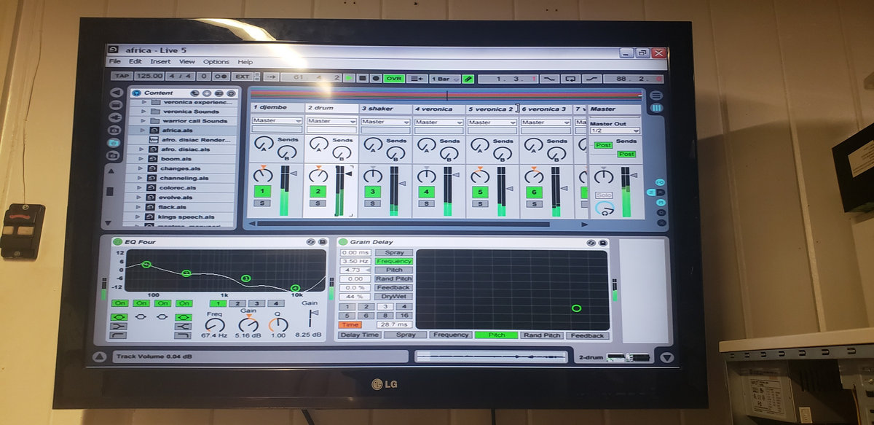Viewport: 874px width, 425px height.
Task: Turn off the EQ Four device
Action: point(117,241)
